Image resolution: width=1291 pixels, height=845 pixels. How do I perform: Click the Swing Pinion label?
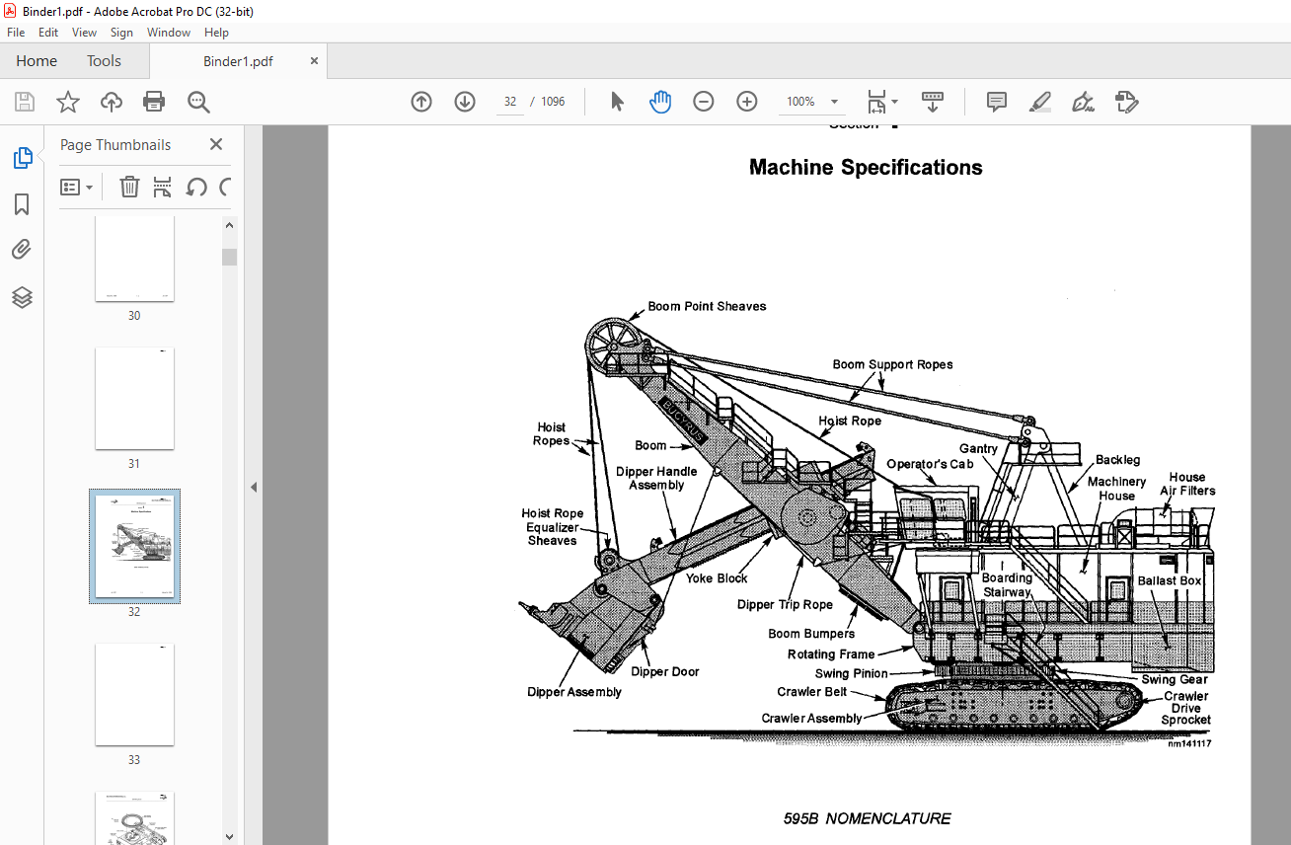[852, 674]
